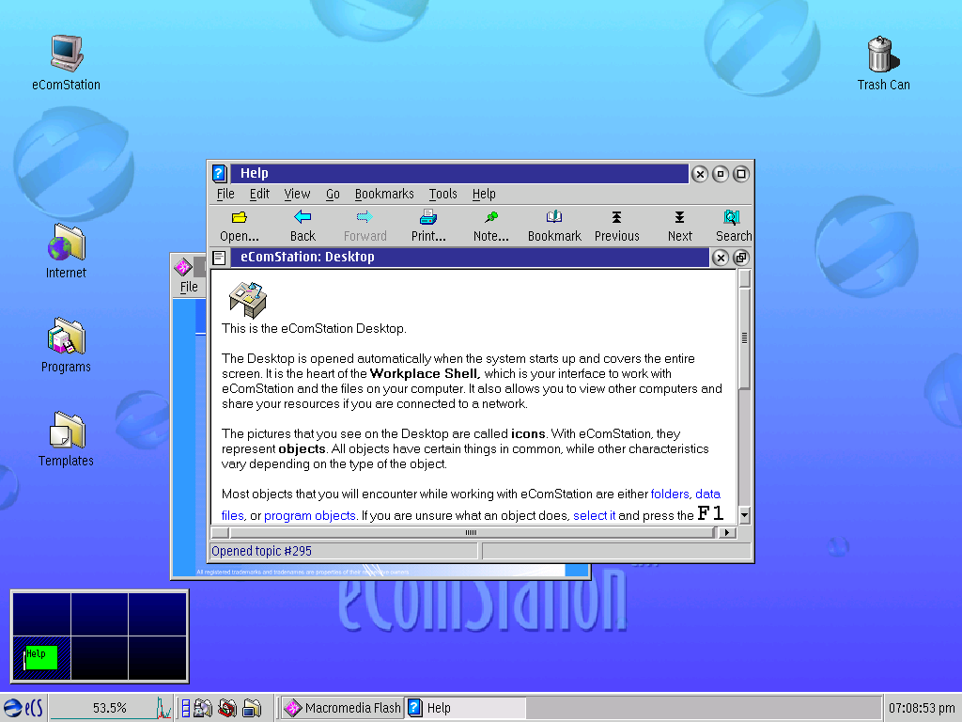Click the taskbar clock 07:08:53 pm
Screen dimensions: 962x722
(x=922, y=708)
